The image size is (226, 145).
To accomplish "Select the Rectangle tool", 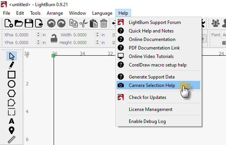I will tap(12, 75).
